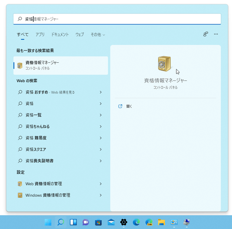
Task: Open File Explorer from the taskbar
Action: click(x=162, y=222)
